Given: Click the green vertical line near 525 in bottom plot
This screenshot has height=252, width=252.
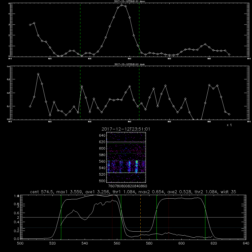Looking at the screenshot, I should click(x=61, y=217).
